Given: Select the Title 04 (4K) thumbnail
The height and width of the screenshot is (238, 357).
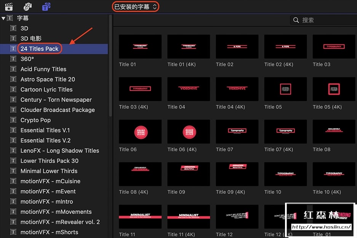Looking at the screenshot, I should 237,89.
